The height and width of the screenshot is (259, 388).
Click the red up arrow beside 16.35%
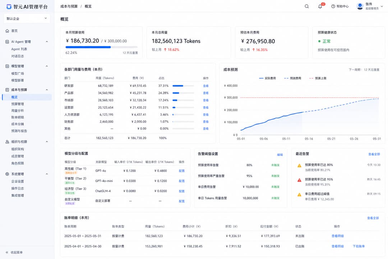pos(253,50)
